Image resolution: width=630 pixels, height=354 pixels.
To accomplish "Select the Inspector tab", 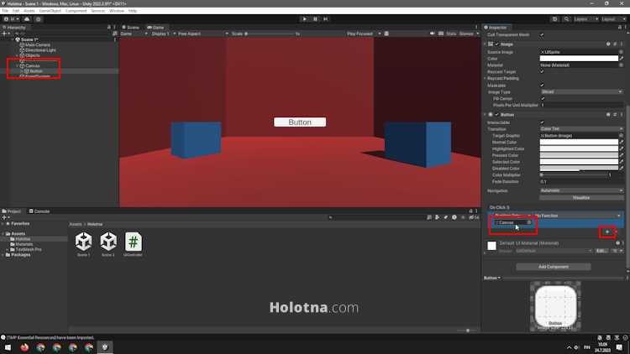I will click(496, 28).
